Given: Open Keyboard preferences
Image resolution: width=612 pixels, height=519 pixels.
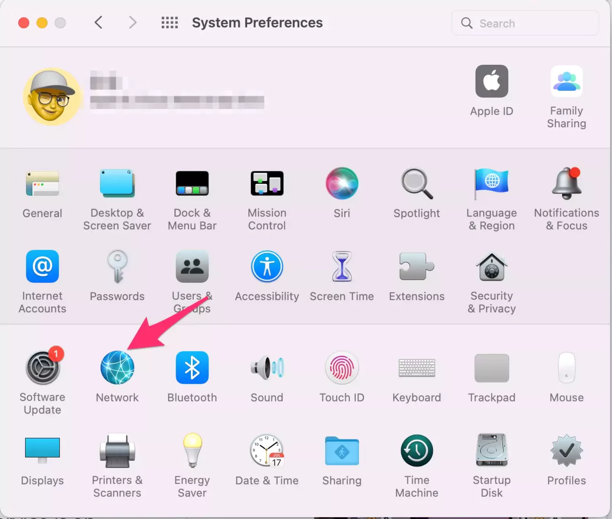Looking at the screenshot, I should (x=417, y=368).
